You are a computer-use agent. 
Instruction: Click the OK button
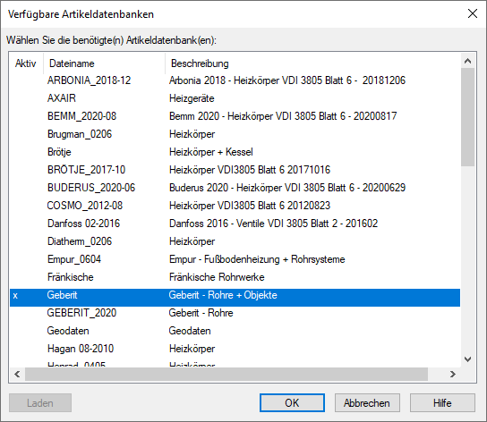tap(292, 402)
